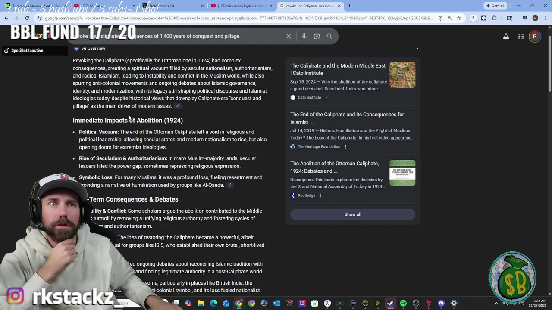552x310 pixels.
Task: Open the zoom indicator in address bar
Action: point(449,18)
